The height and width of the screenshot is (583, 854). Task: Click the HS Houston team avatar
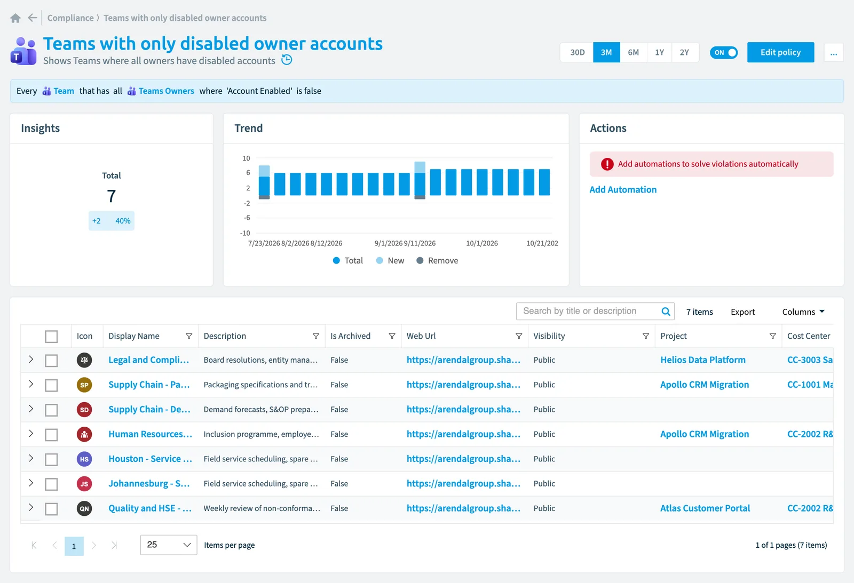[x=84, y=459]
